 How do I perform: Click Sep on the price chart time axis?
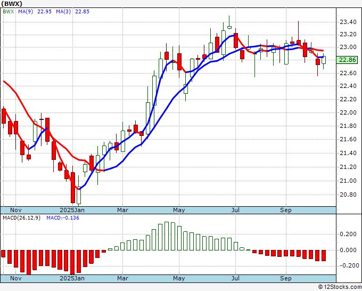(286, 210)
